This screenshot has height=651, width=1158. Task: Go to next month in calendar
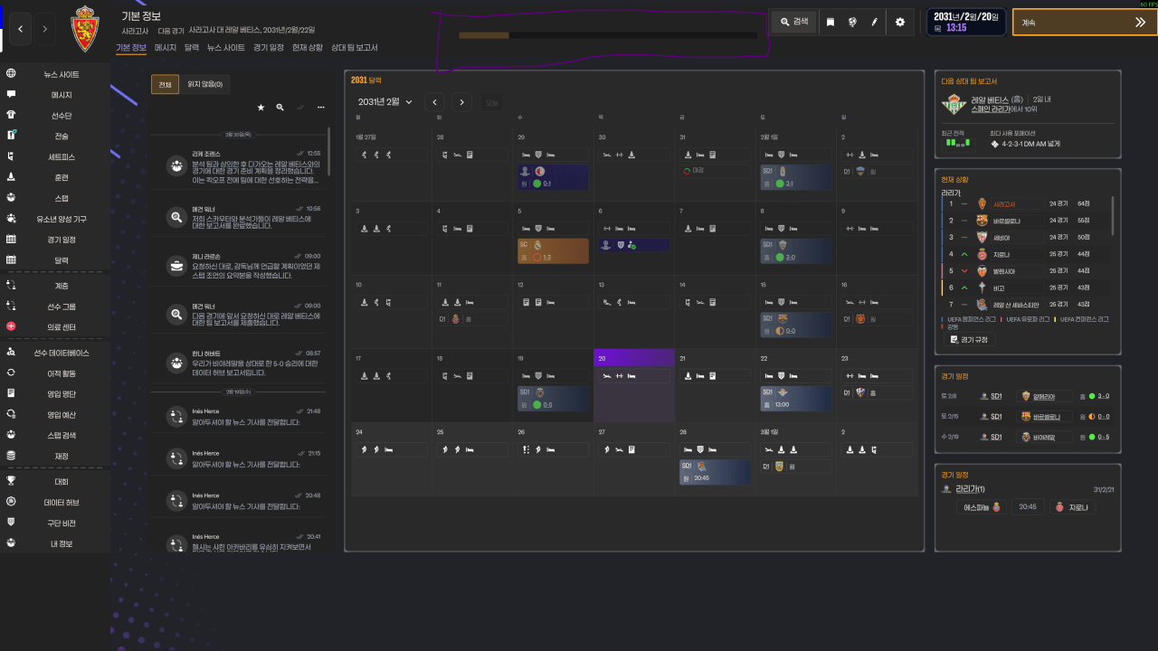pos(462,102)
